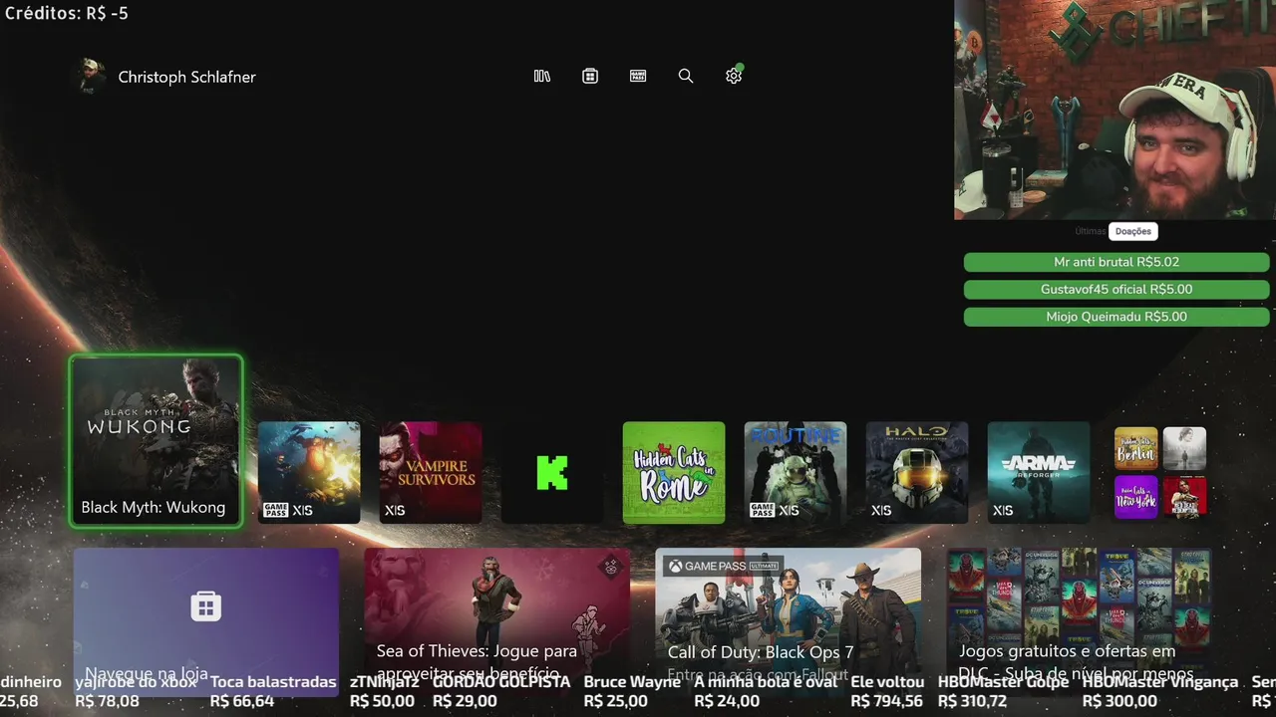Click the Search magnifier icon
The height and width of the screenshot is (717, 1276).
(686, 76)
